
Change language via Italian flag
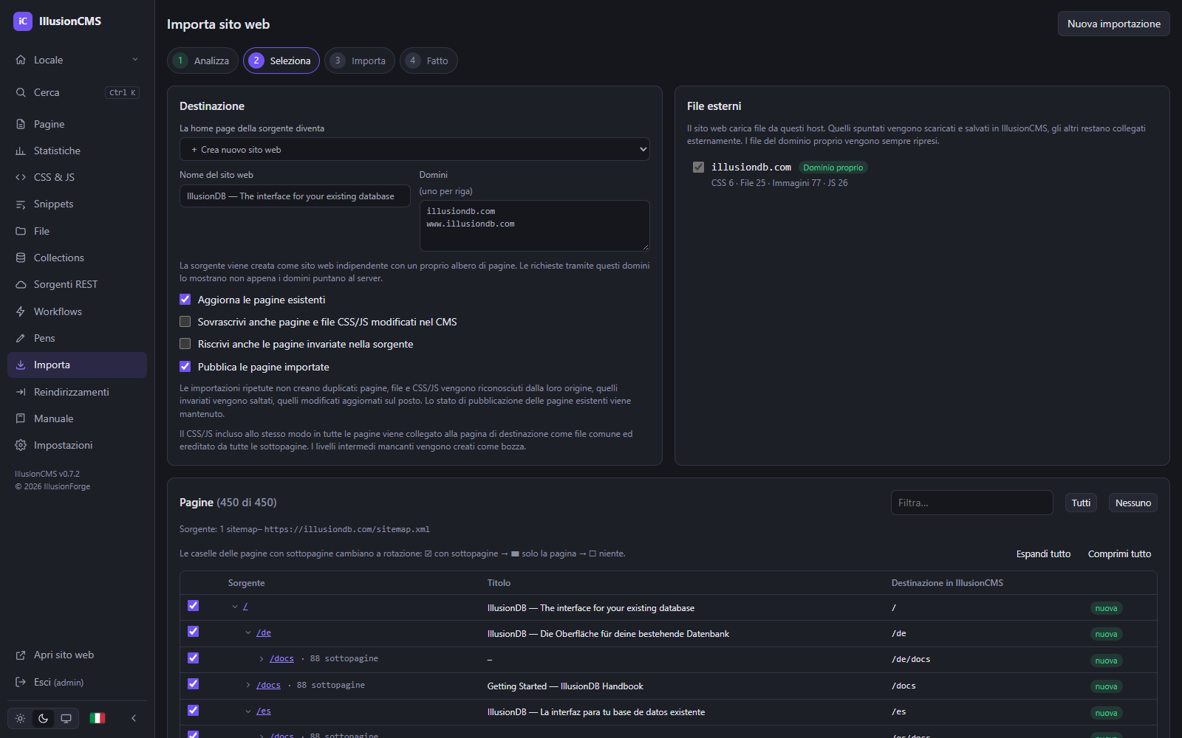(x=98, y=718)
